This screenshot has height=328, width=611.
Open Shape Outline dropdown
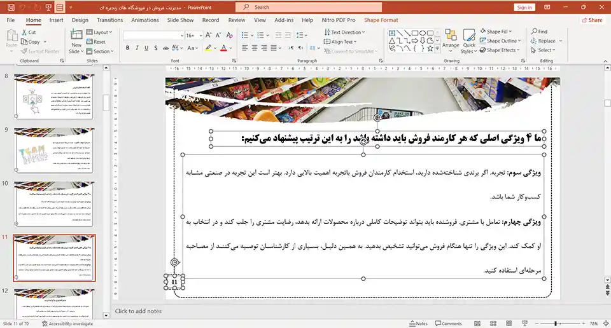[500, 41]
